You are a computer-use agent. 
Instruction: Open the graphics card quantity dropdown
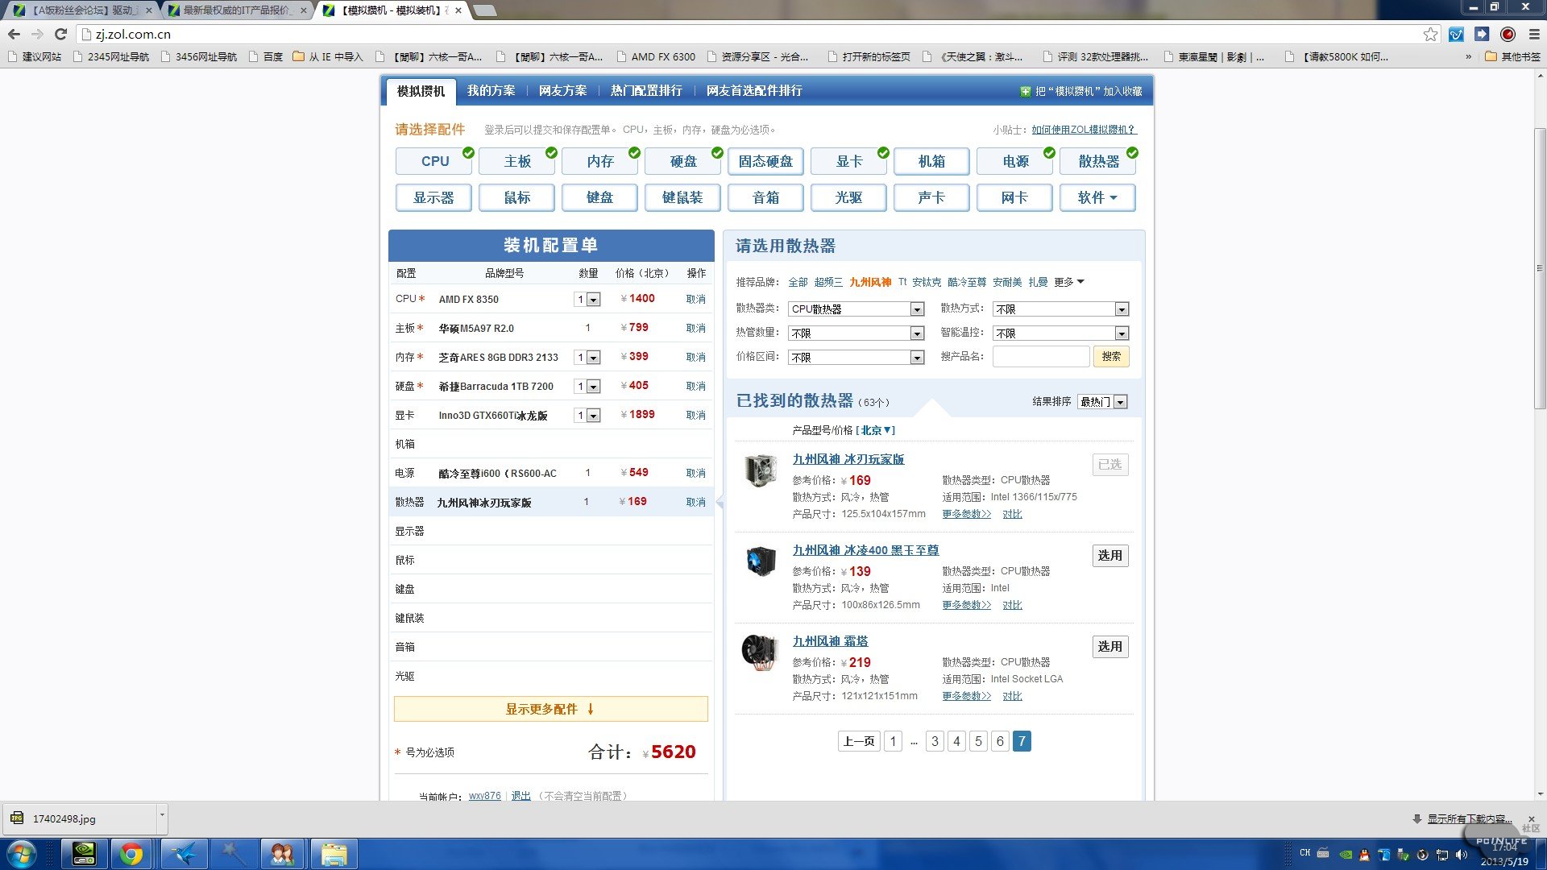pos(587,416)
